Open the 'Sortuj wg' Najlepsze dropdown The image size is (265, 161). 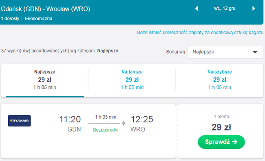pyautogui.click(x=225, y=52)
